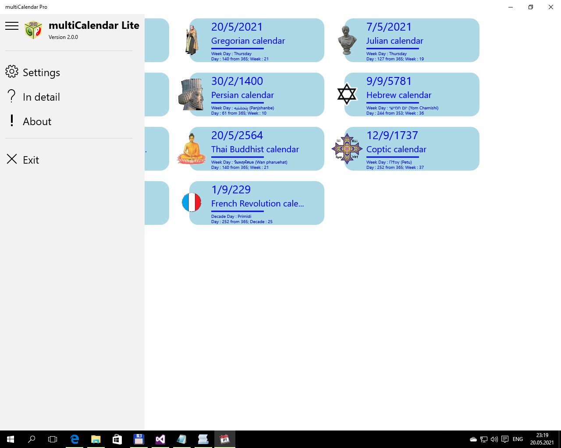Viewport: 561px width, 448px height.
Task: Open Microsoft Store from the taskbar
Action: pos(117,439)
